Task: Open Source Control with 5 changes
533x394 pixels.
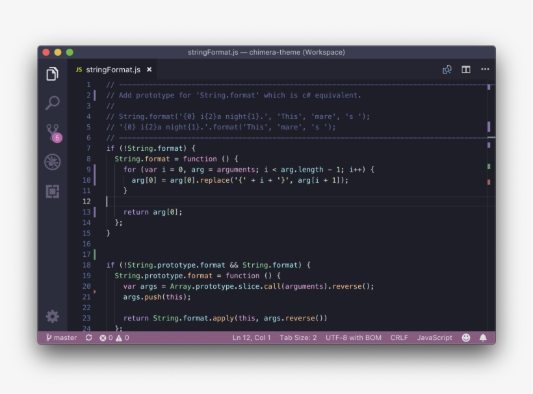Action: (53, 132)
